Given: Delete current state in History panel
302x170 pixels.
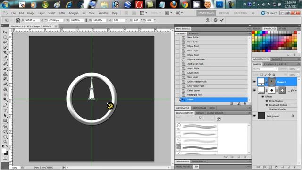Looking at the screenshot, I should tap(245, 104).
